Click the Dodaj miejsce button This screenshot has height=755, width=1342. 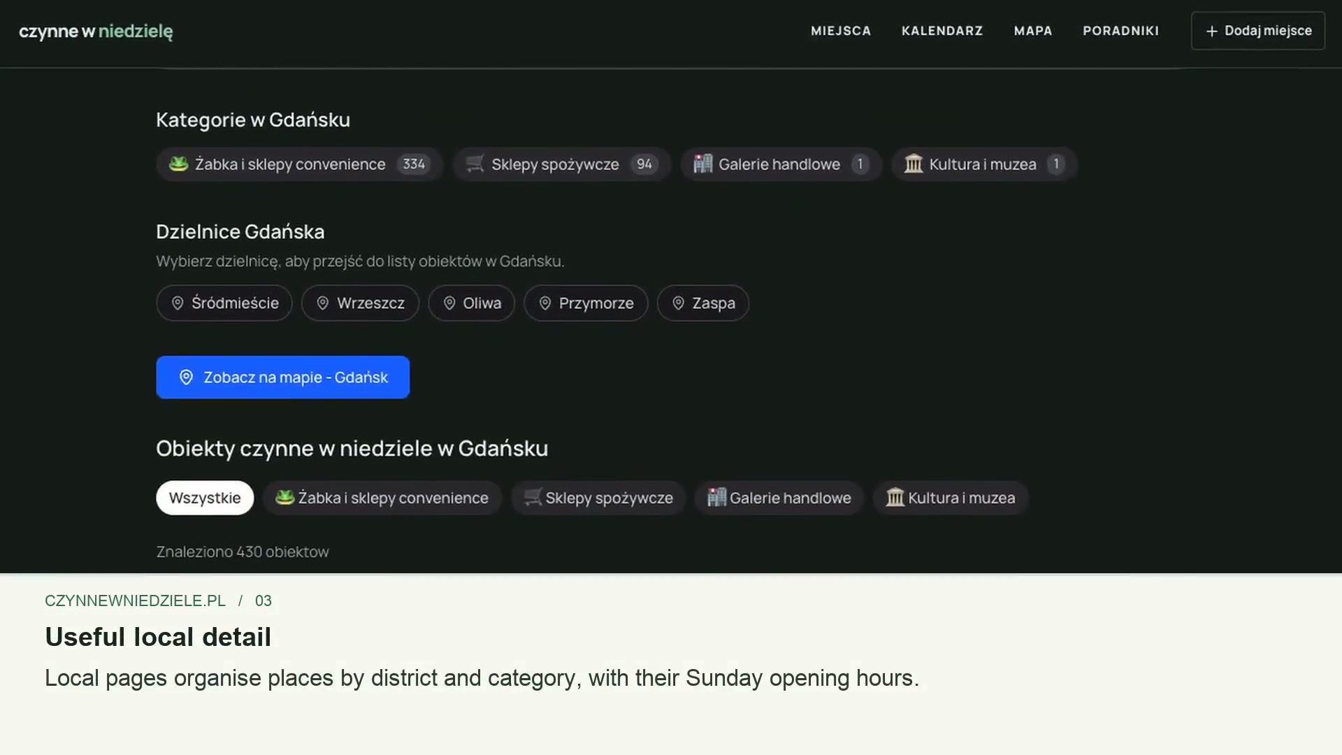(1258, 31)
